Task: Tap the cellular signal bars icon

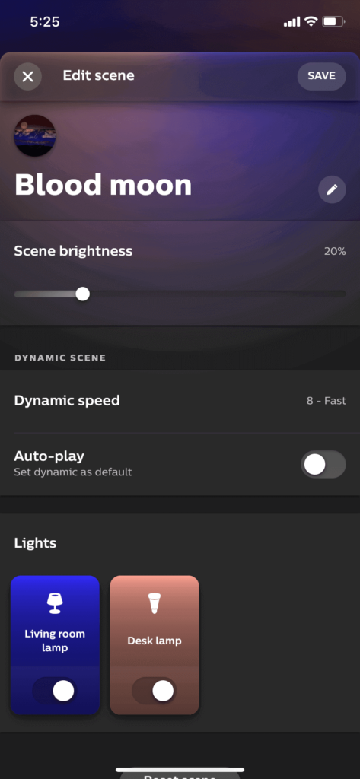Action: click(292, 22)
